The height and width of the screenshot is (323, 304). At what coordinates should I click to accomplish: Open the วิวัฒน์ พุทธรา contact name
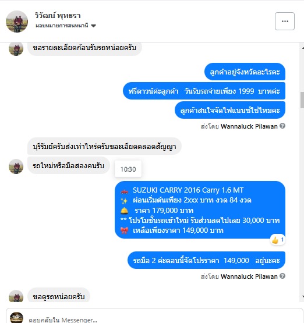58,16
